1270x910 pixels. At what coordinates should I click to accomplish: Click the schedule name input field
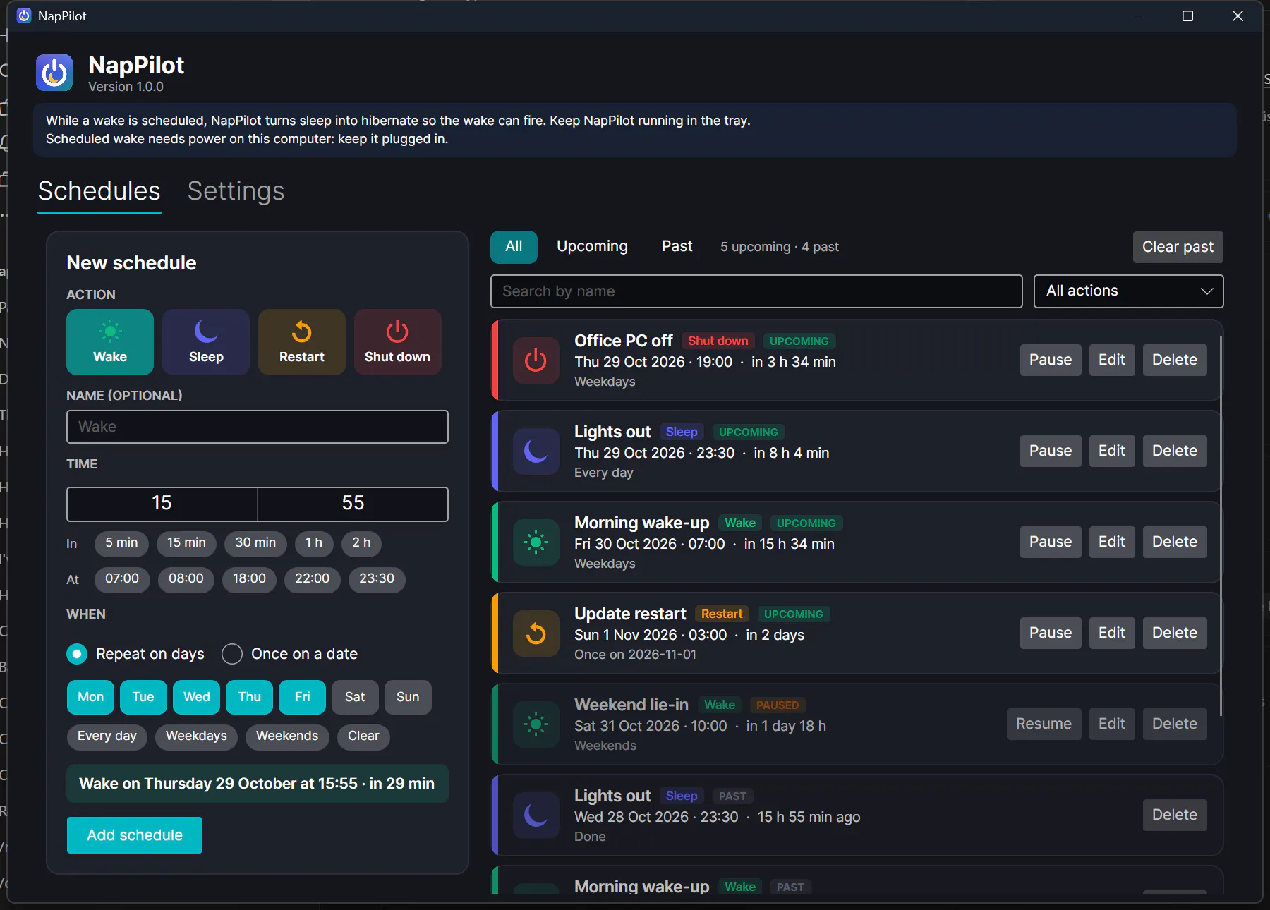[x=258, y=427]
